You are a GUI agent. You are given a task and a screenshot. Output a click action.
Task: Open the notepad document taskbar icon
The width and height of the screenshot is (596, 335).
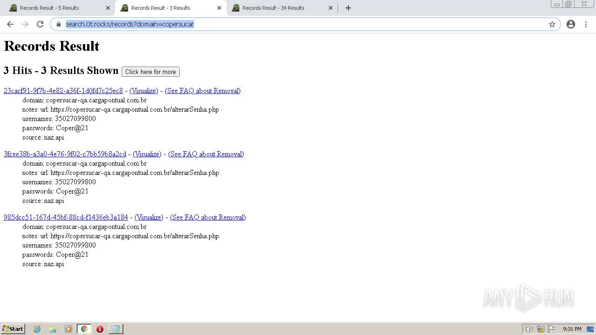[x=115, y=329]
